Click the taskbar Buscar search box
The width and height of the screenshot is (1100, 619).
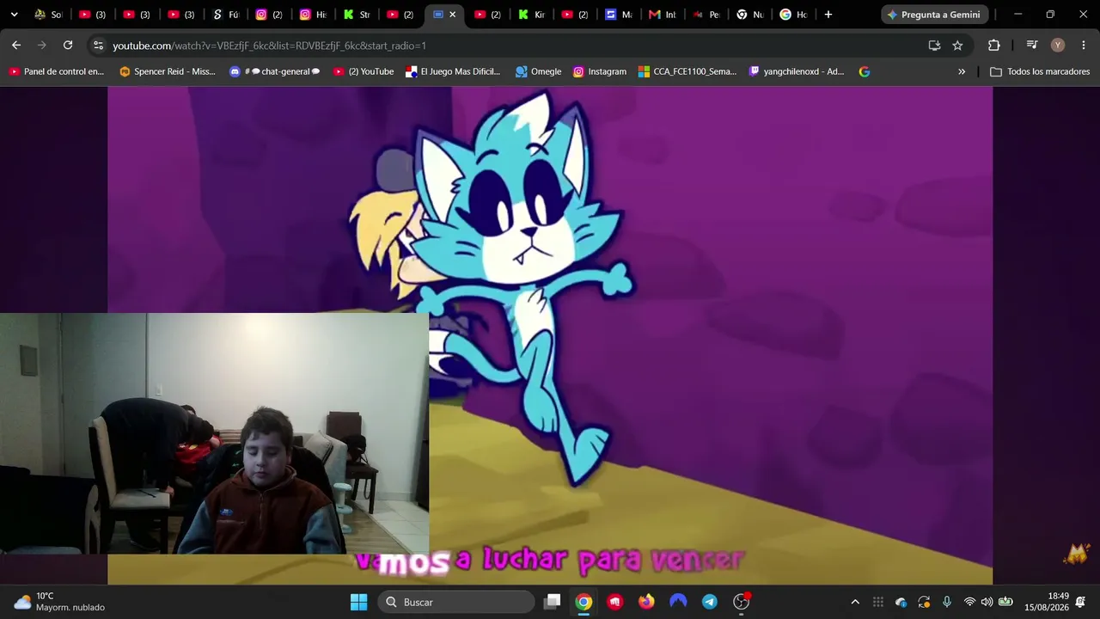pyautogui.click(x=455, y=602)
